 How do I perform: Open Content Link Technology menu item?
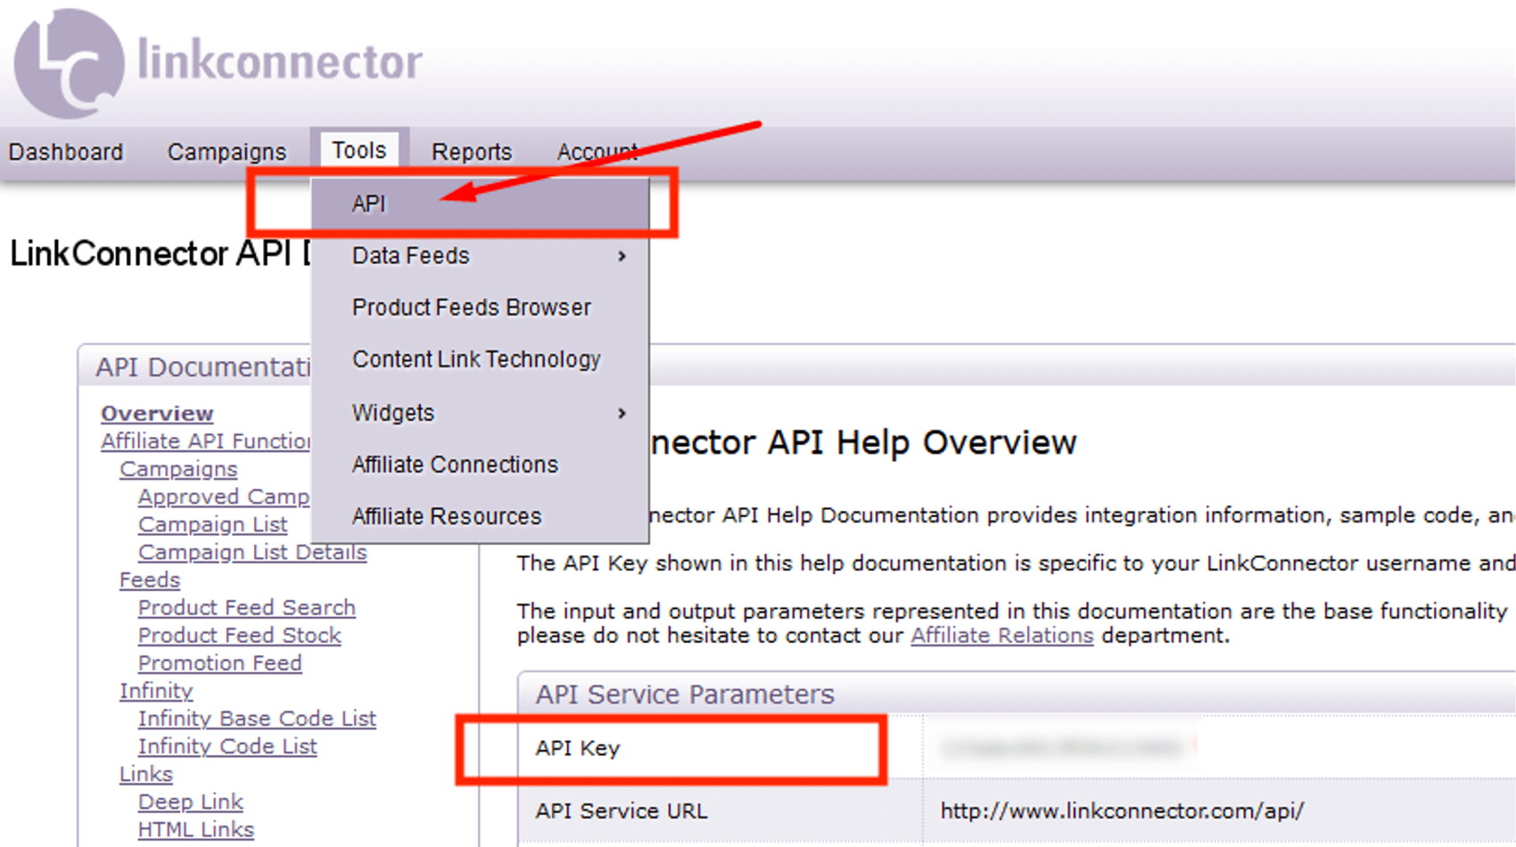point(480,359)
